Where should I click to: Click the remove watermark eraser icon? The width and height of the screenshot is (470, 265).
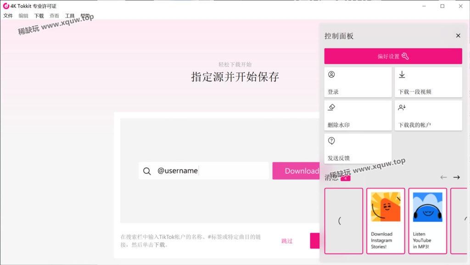[x=331, y=107]
